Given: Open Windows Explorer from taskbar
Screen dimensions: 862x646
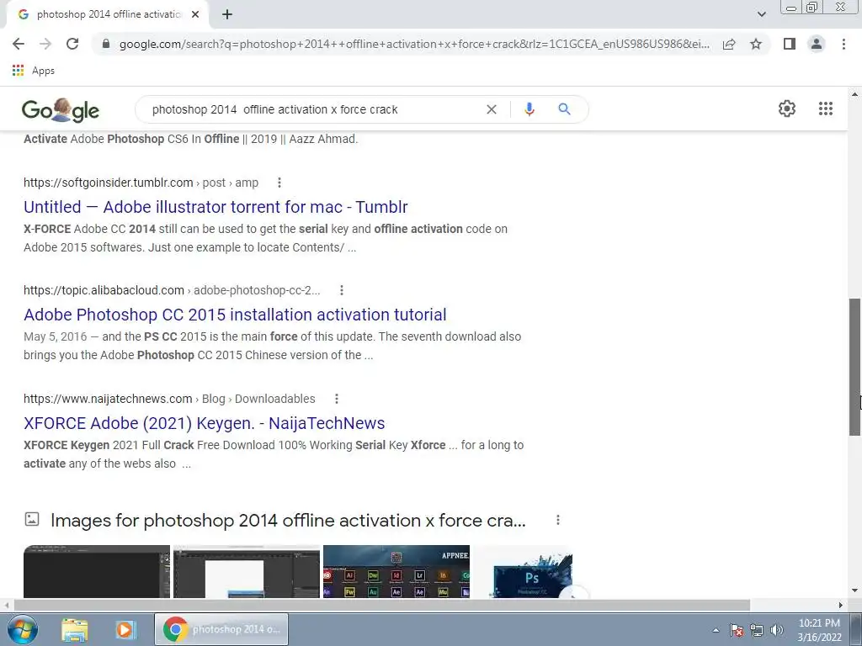Looking at the screenshot, I should (x=75, y=629).
